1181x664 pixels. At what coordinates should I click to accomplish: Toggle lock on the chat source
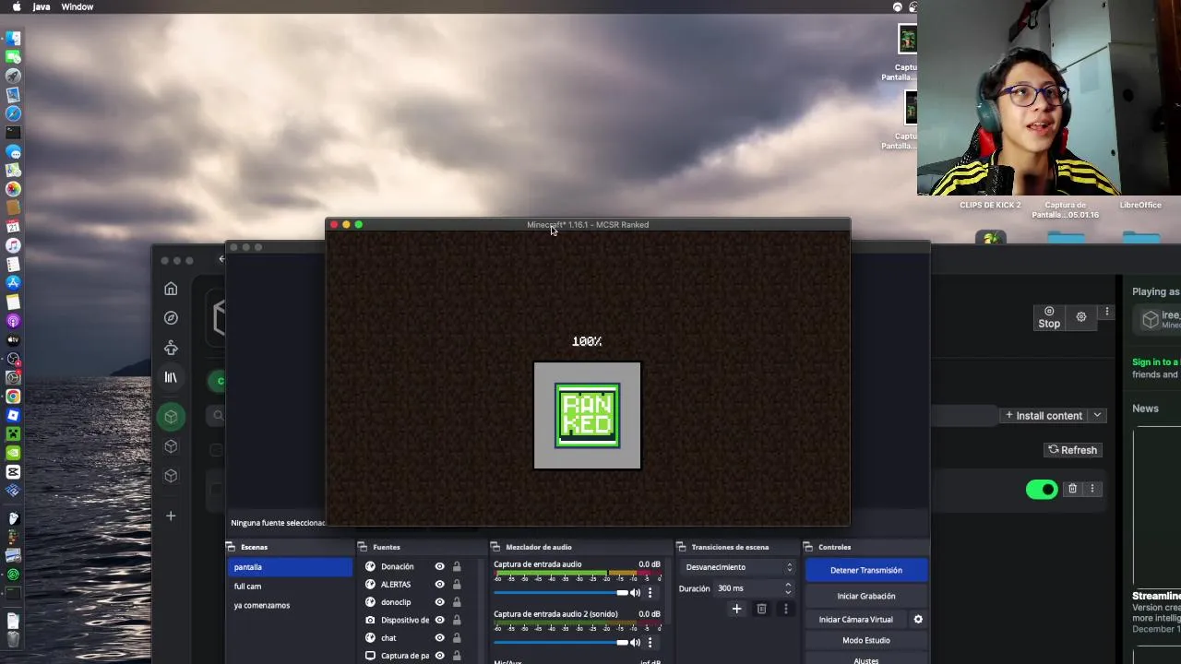pos(457,638)
